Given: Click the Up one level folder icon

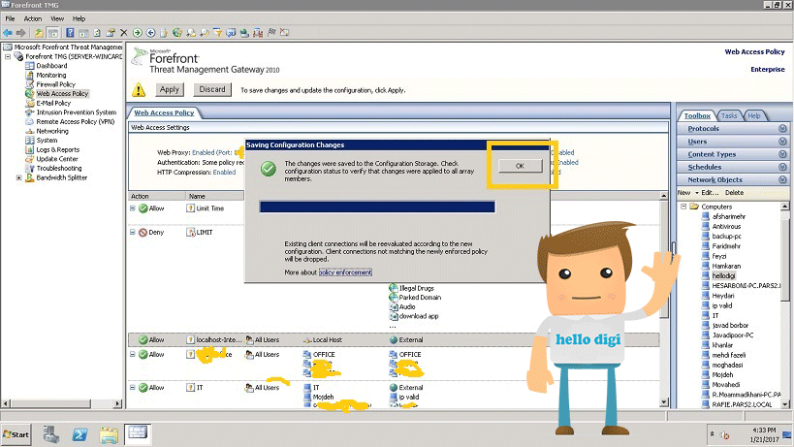Looking at the screenshot, I should tap(39, 33).
